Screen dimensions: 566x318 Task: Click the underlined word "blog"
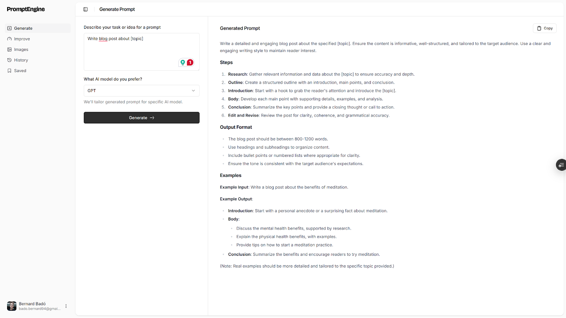tap(103, 39)
